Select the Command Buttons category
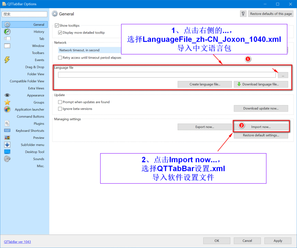The width and height of the screenshot is (297, 248). point(31,116)
